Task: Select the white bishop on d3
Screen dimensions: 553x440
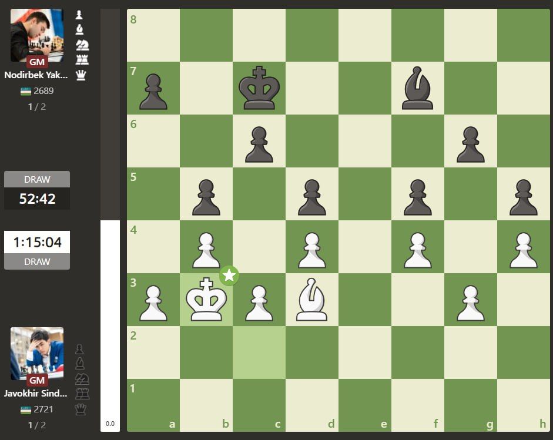Action: [x=312, y=300]
